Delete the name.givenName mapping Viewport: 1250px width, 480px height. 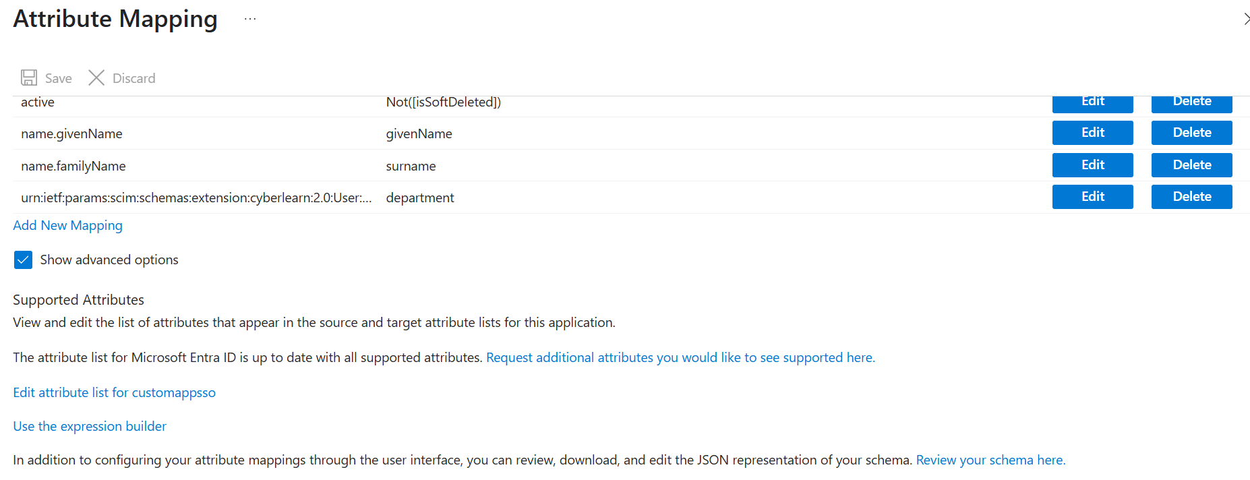(x=1191, y=133)
